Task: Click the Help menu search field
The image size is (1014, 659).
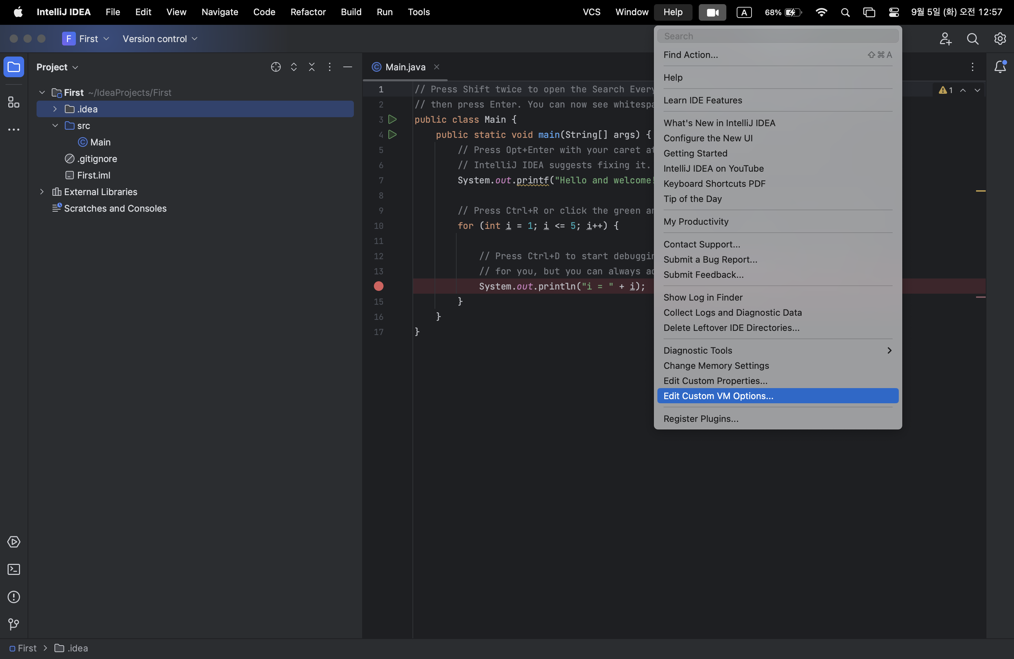Action: (777, 36)
